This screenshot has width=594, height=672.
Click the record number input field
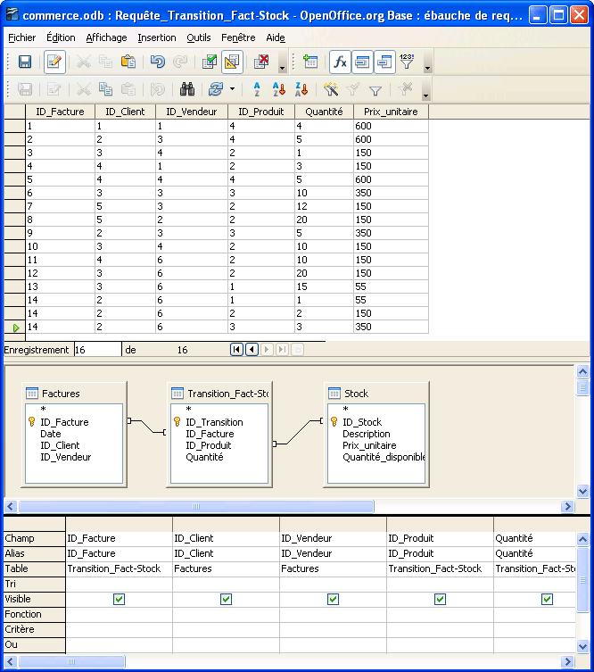[x=97, y=350]
